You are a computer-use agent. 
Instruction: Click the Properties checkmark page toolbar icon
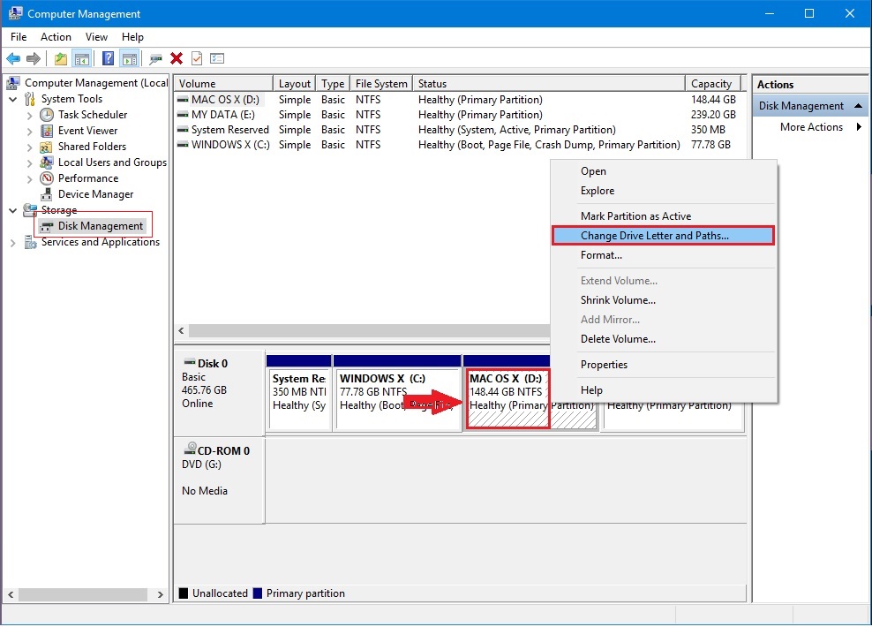(196, 59)
